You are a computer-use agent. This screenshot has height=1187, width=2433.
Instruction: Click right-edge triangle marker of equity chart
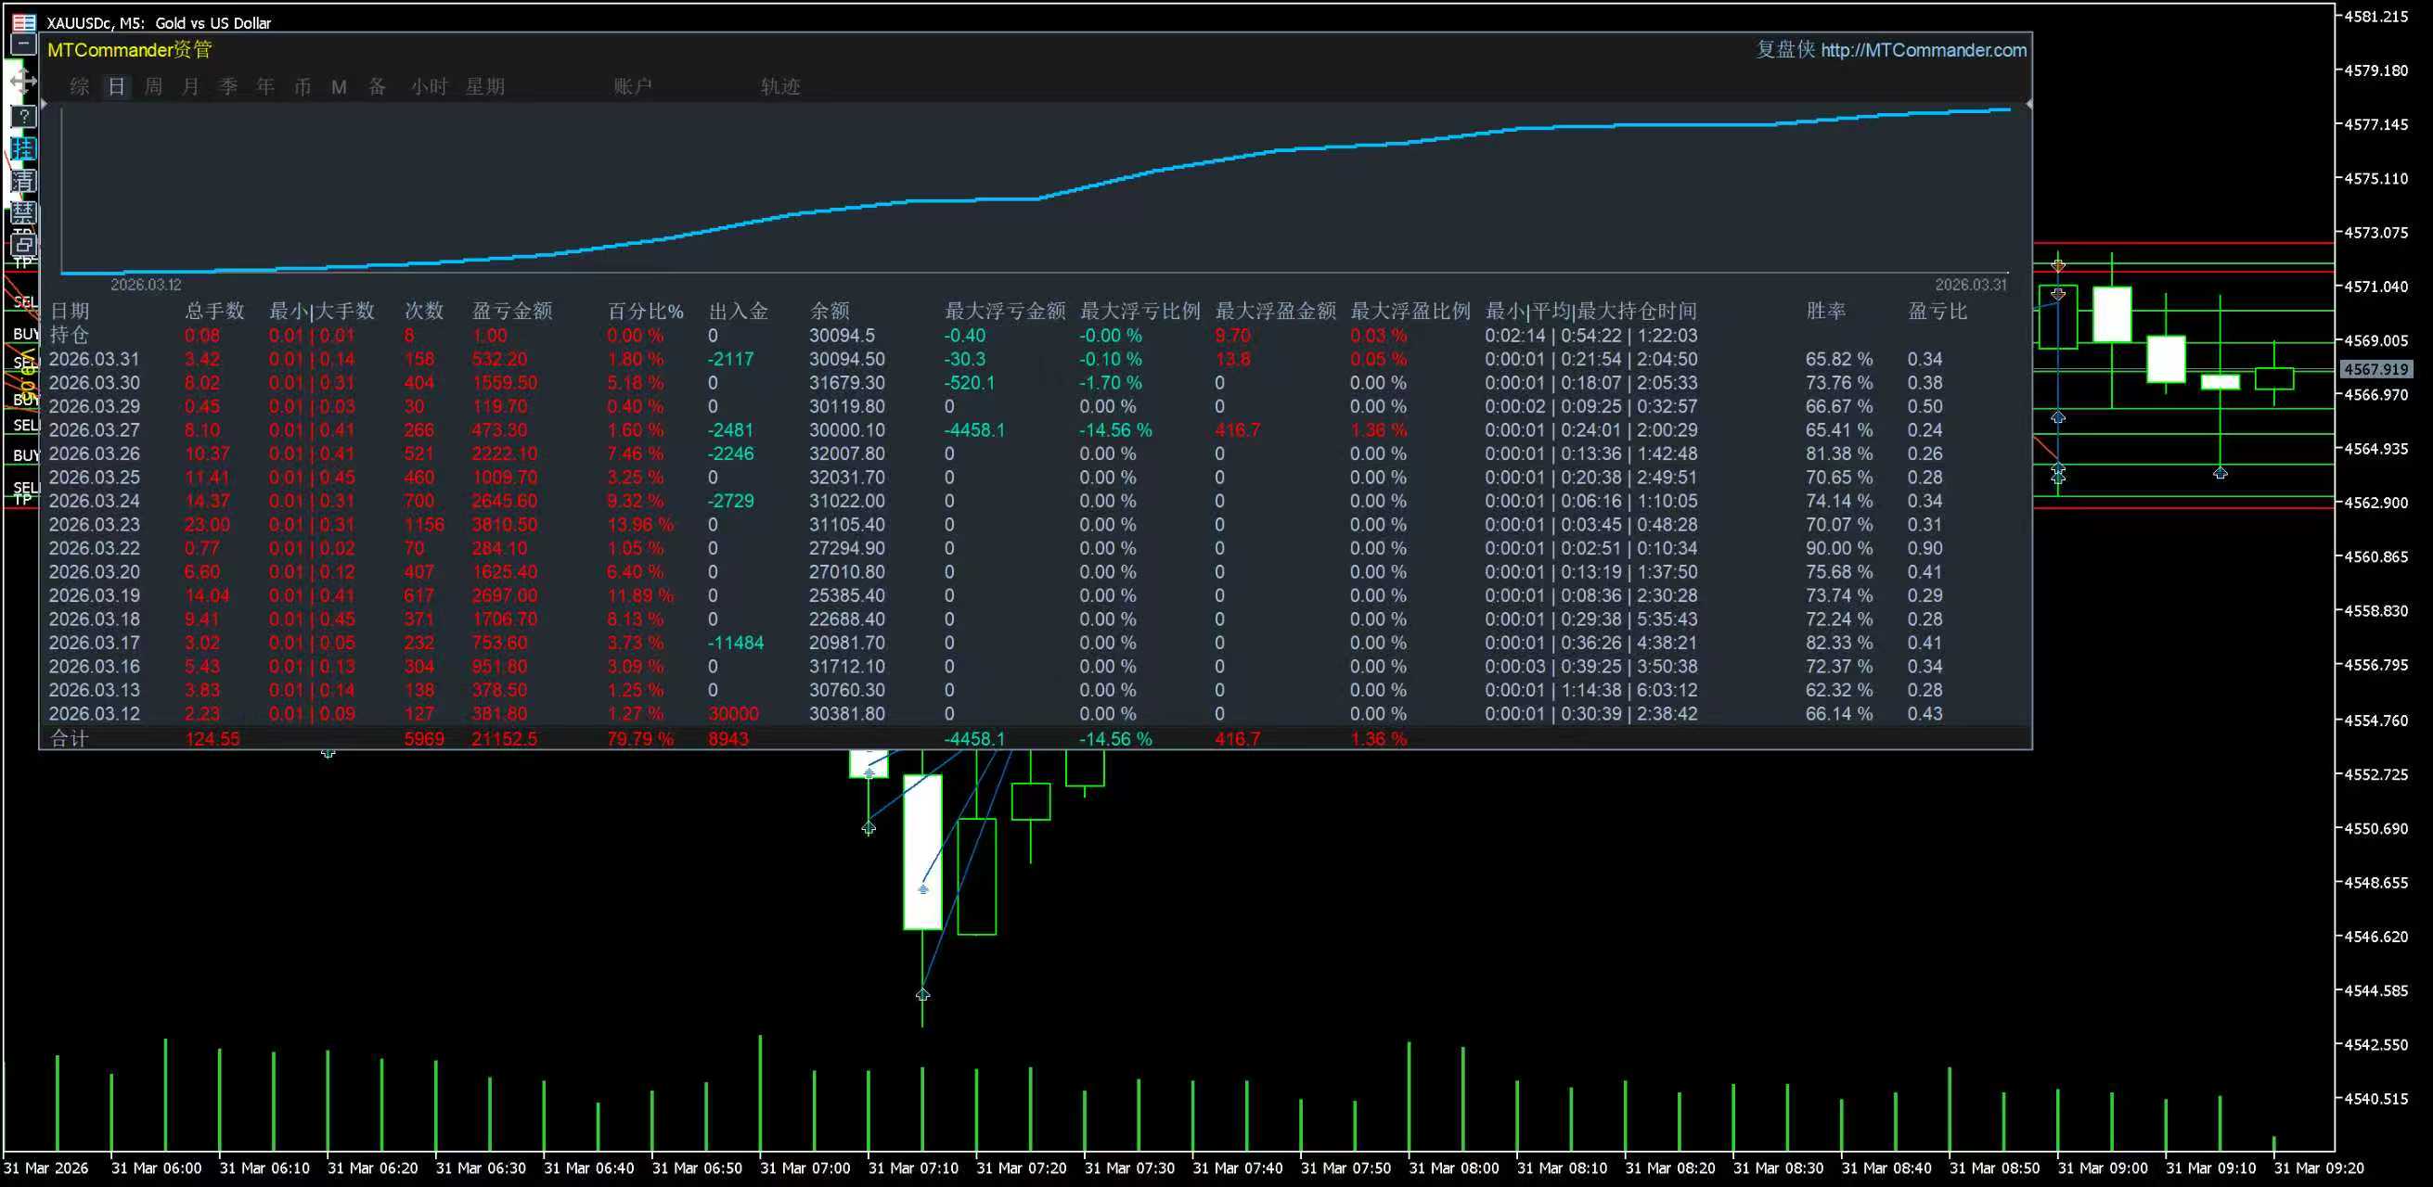(x=2027, y=104)
